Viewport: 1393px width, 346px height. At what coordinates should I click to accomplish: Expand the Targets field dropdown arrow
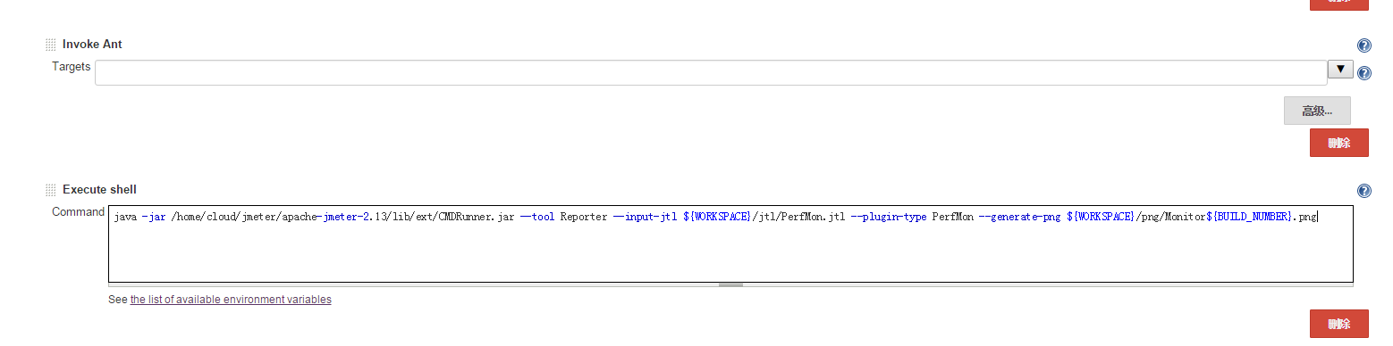(1340, 70)
